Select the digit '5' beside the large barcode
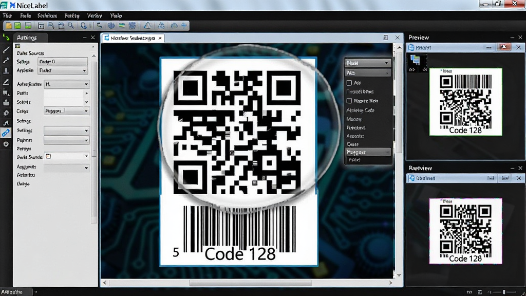This screenshot has width=526, height=296. (x=176, y=252)
